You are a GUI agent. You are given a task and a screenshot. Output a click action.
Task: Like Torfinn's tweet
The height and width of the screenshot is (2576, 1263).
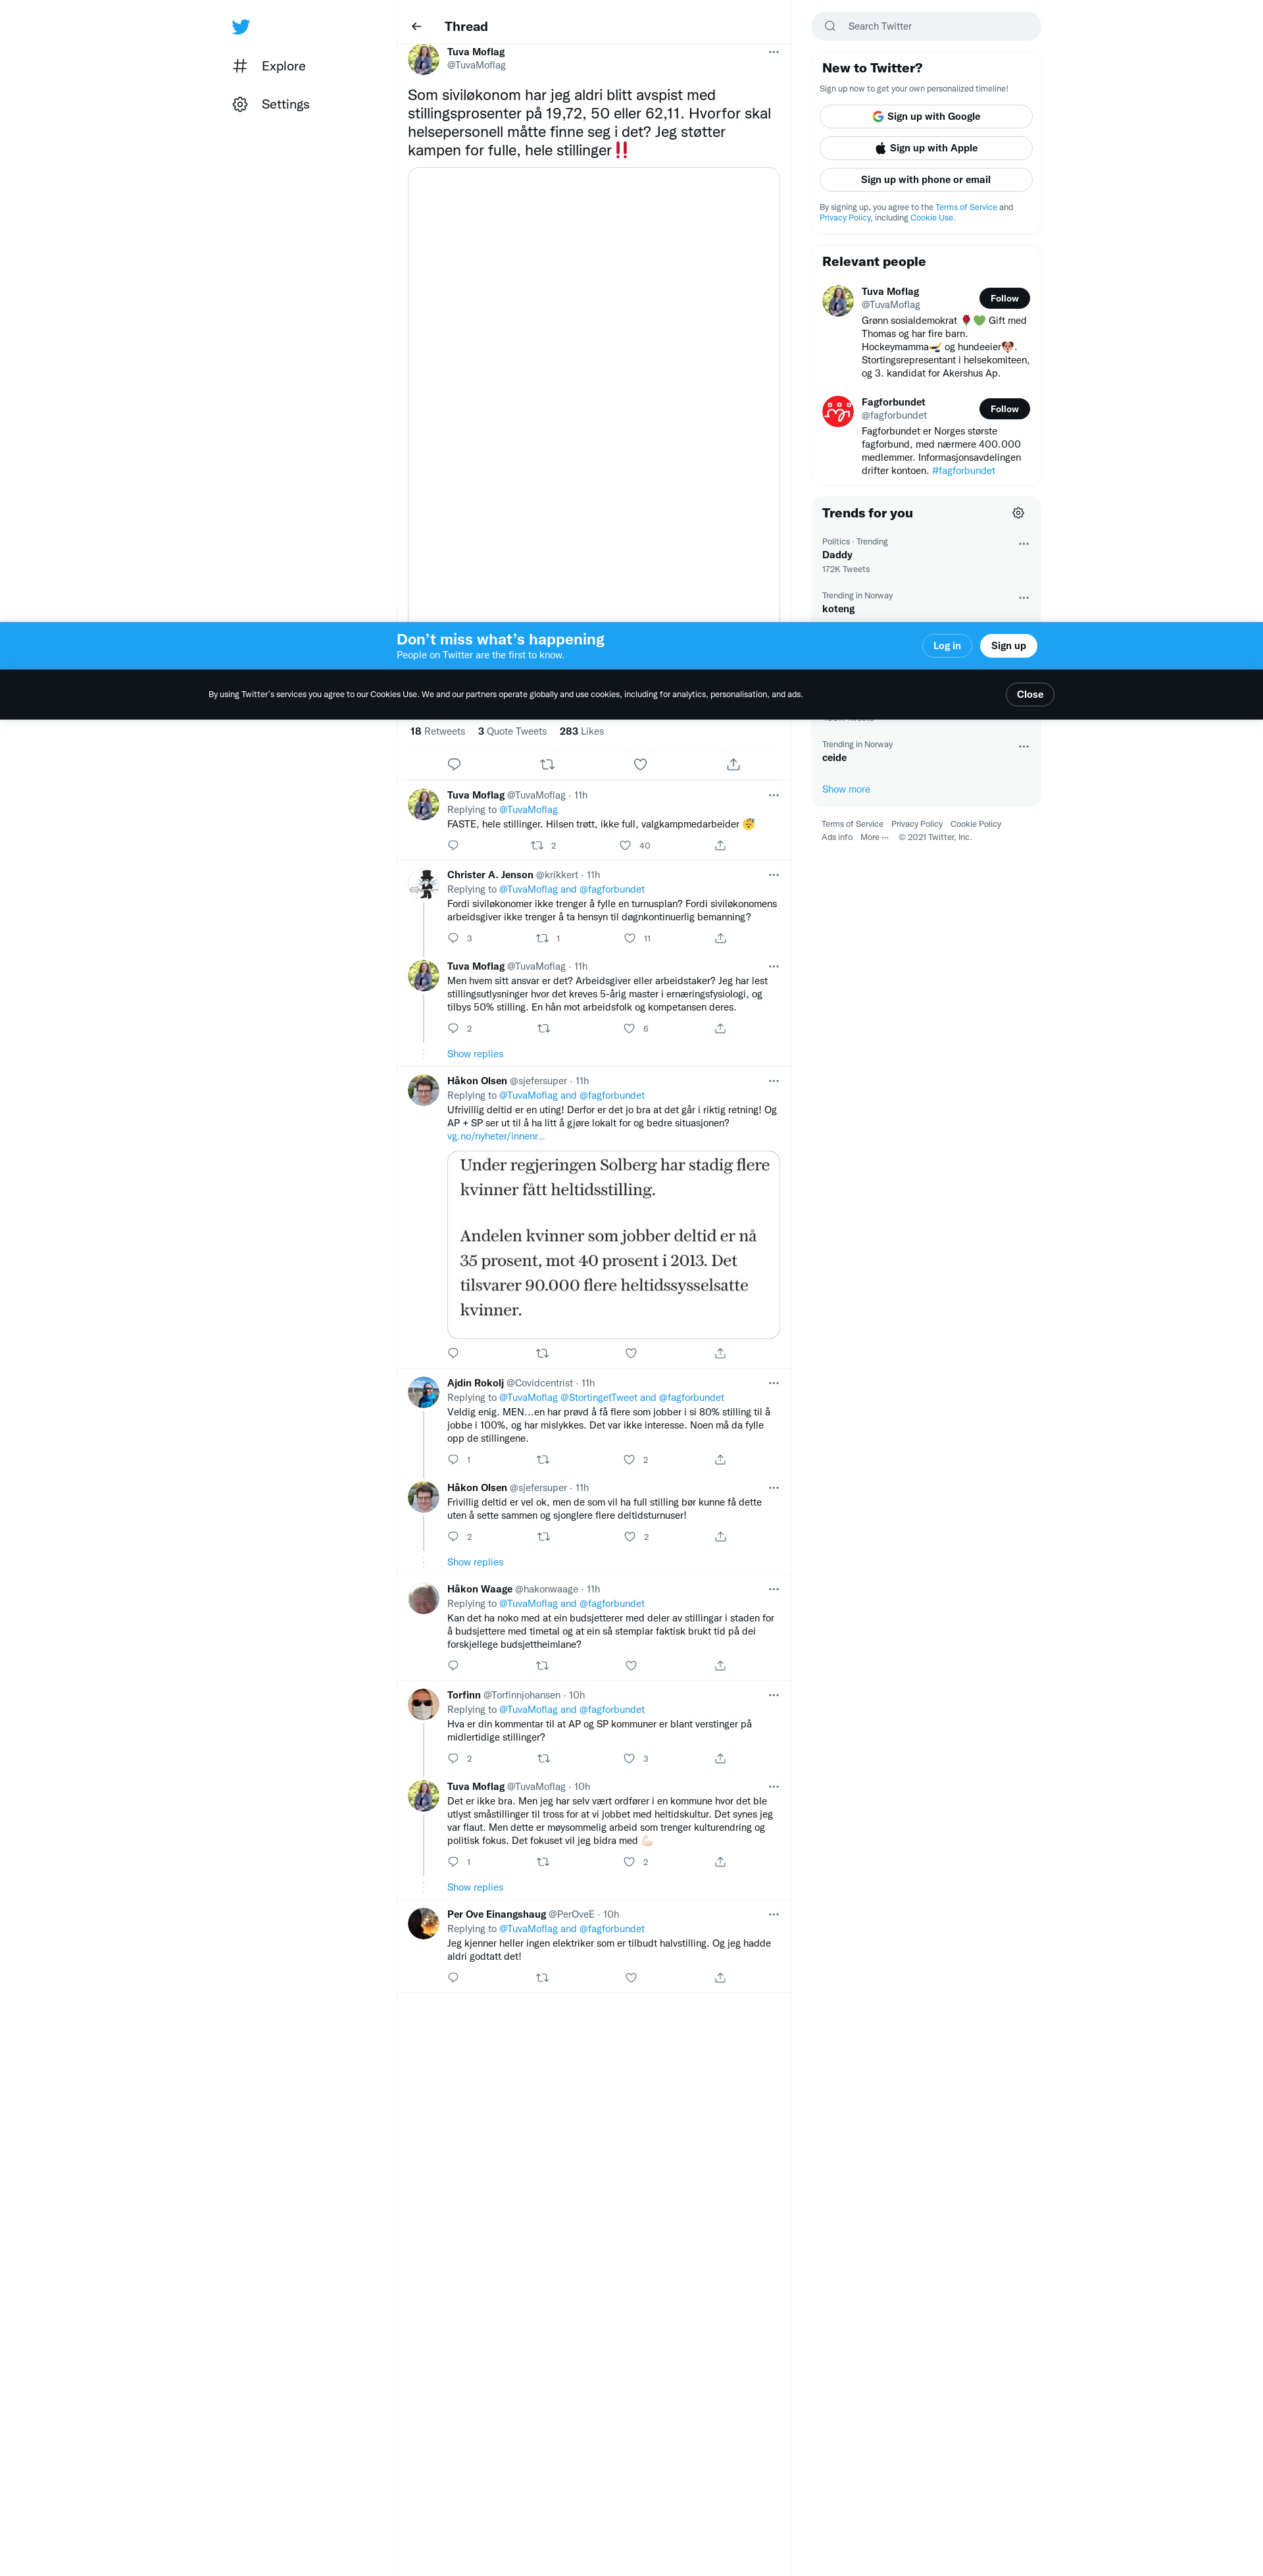[x=630, y=1759]
